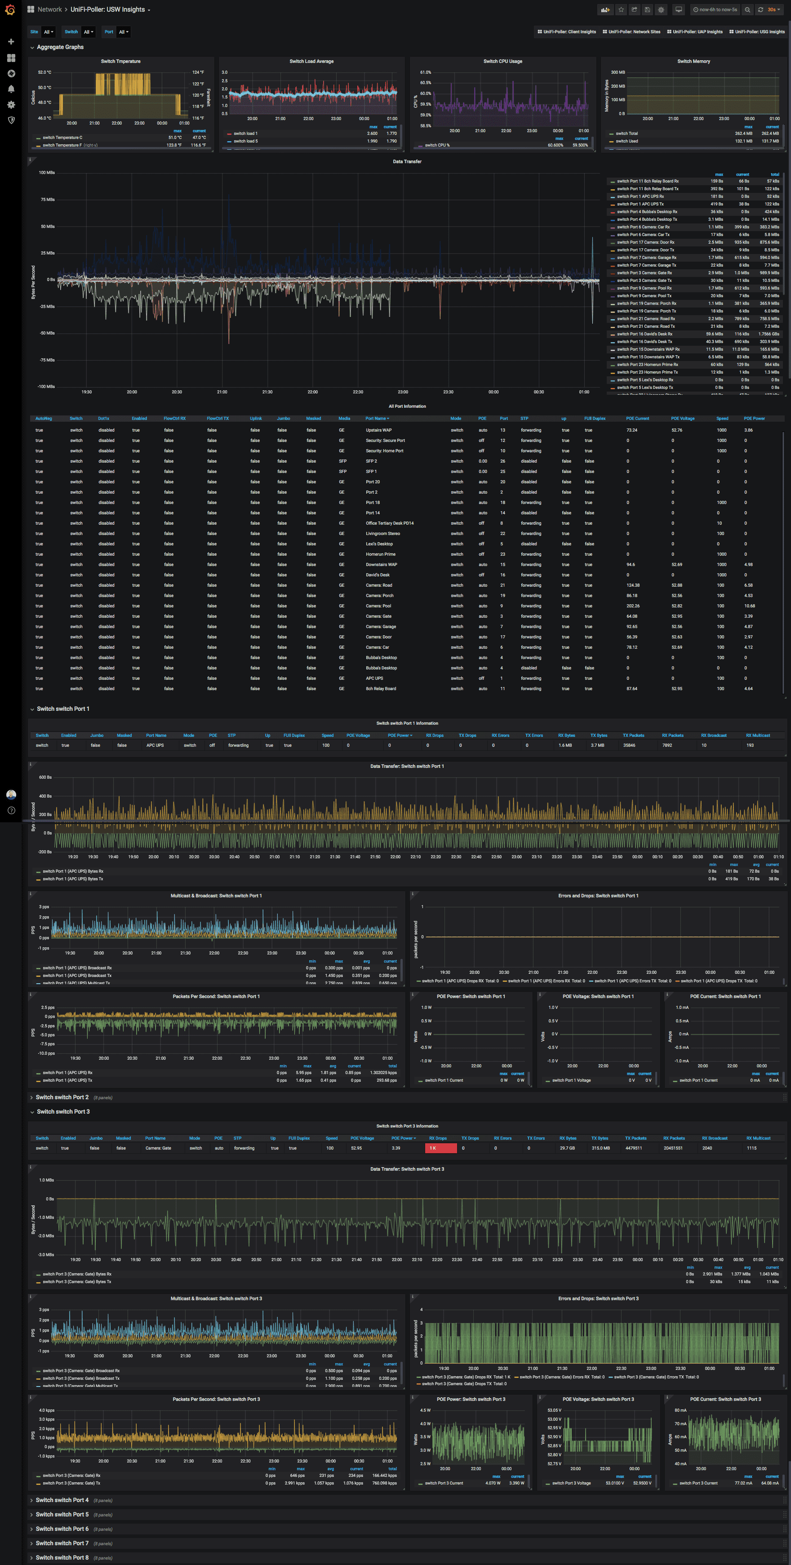Click the refresh dashboard icon

pos(760,10)
